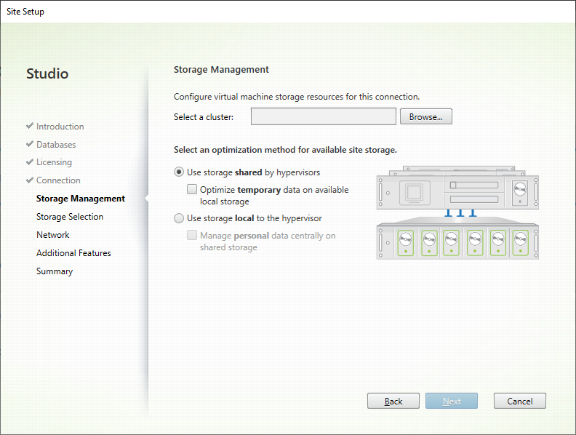Image resolution: width=576 pixels, height=435 pixels.
Task: Go to the Network step
Action: [x=53, y=235]
